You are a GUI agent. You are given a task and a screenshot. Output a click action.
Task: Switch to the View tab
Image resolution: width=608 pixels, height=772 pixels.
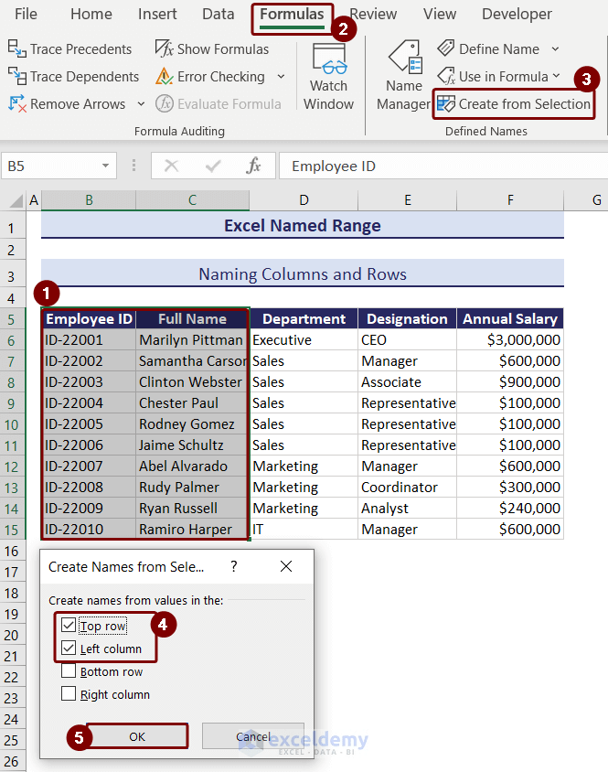(x=440, y=14)
